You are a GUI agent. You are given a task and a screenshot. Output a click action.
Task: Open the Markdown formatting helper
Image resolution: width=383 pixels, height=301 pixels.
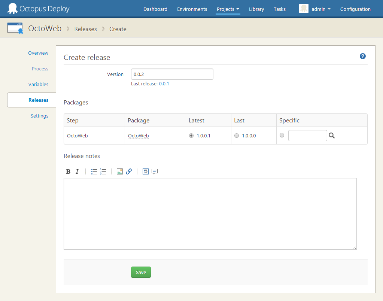[146, 171]
